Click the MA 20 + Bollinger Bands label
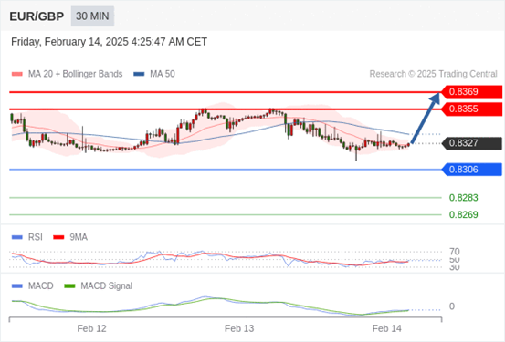Image resolution: width=505 pixels, height=342 pixels. pos(76,74)
